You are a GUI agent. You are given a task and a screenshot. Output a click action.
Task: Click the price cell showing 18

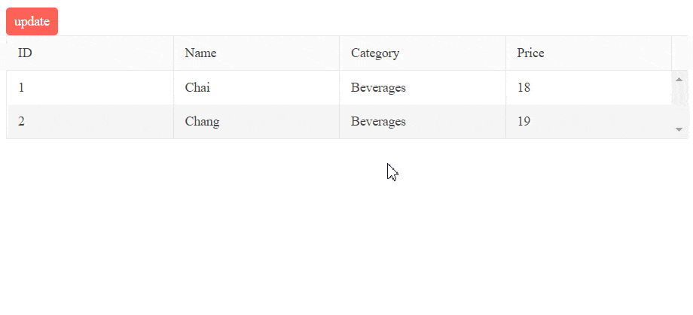tap(589, 87)
